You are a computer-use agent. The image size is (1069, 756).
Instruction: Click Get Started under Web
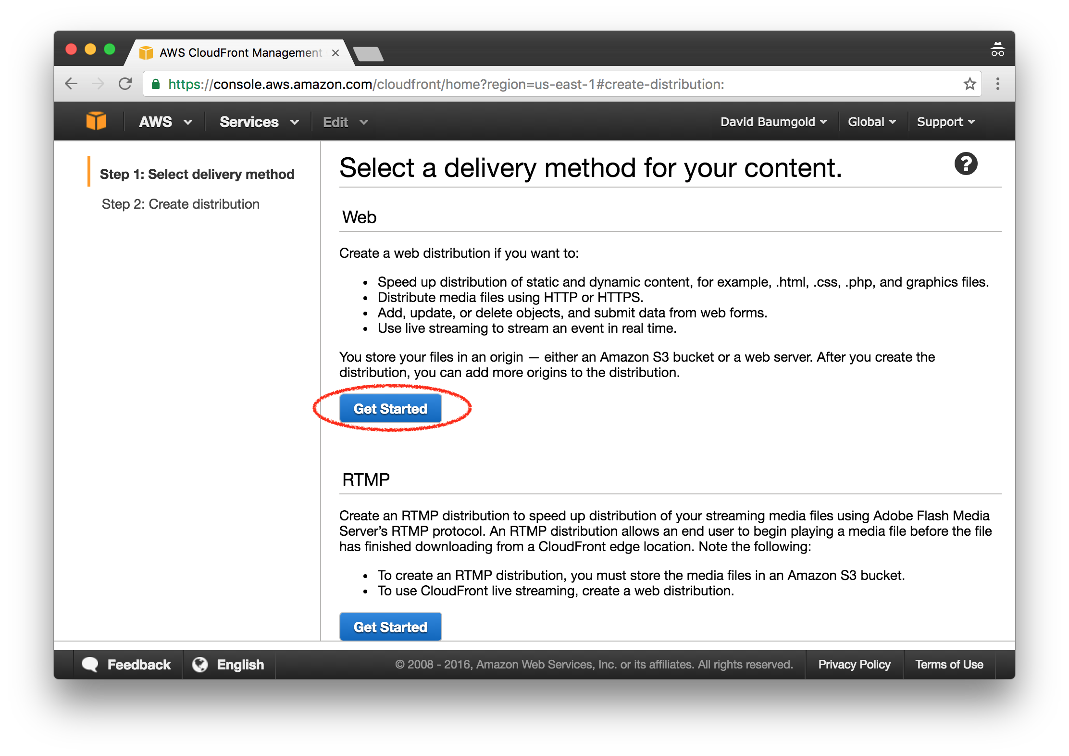[x=390, y=409]
